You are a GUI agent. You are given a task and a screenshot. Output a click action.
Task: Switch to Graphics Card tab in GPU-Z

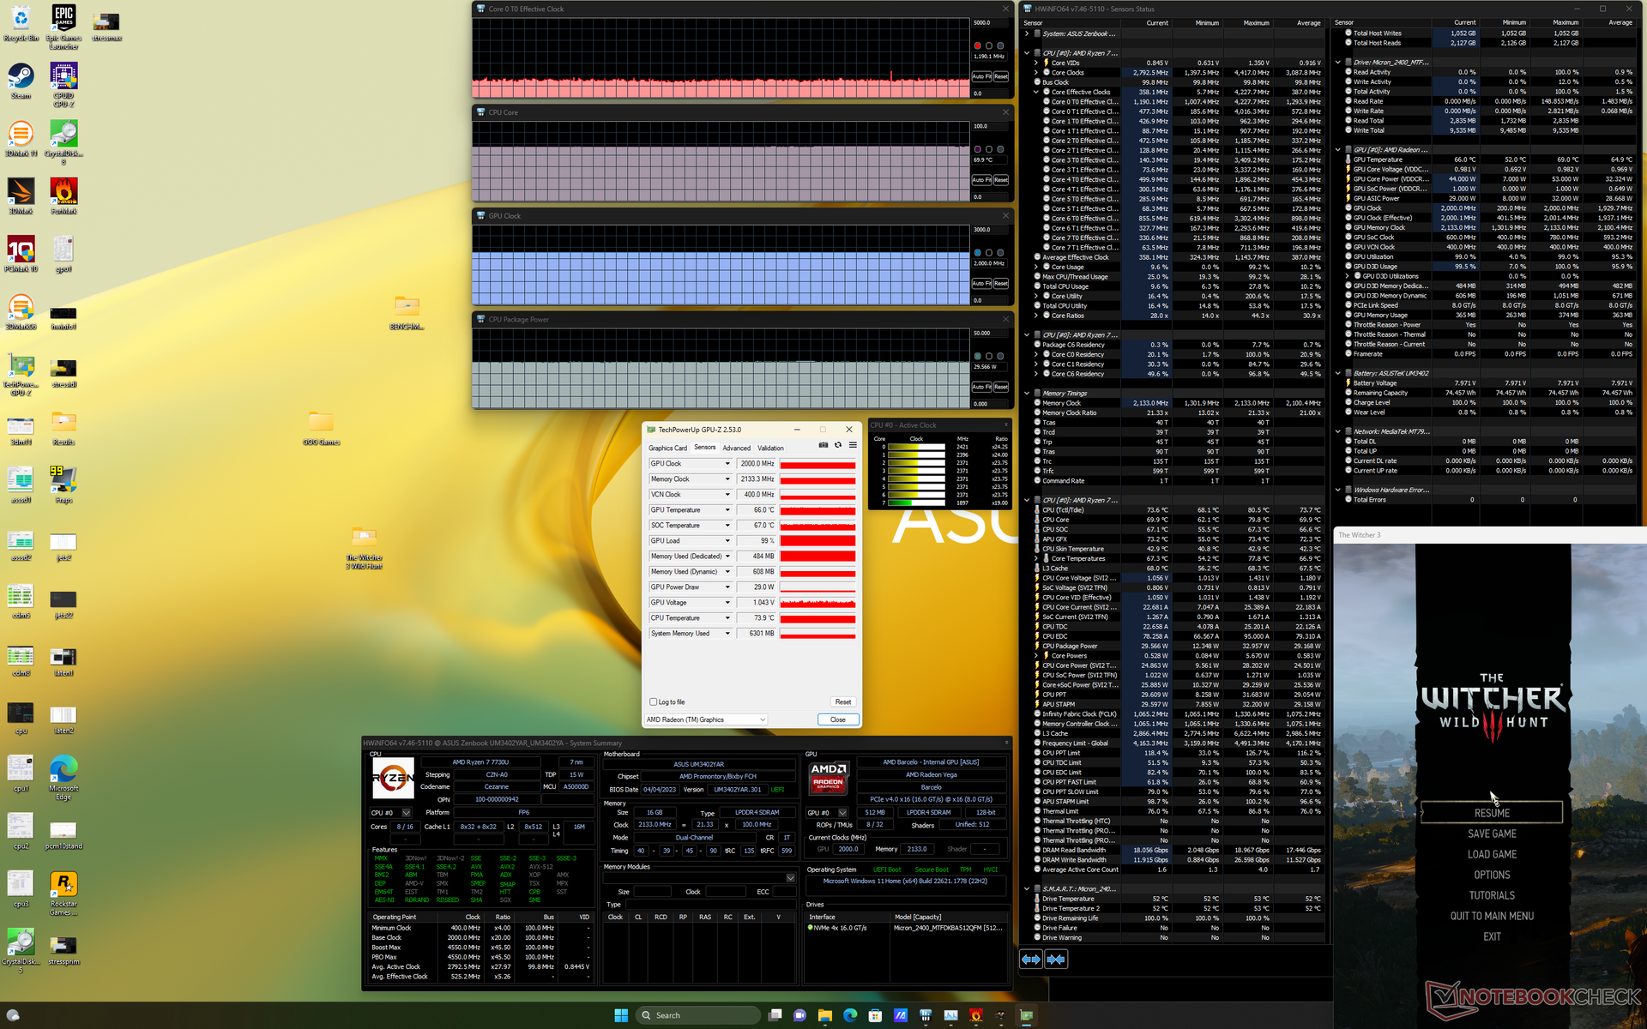pyautogui.click(x=667, y=448)
